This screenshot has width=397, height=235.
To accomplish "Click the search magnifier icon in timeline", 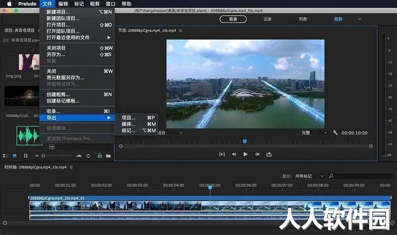I will 331,176.
